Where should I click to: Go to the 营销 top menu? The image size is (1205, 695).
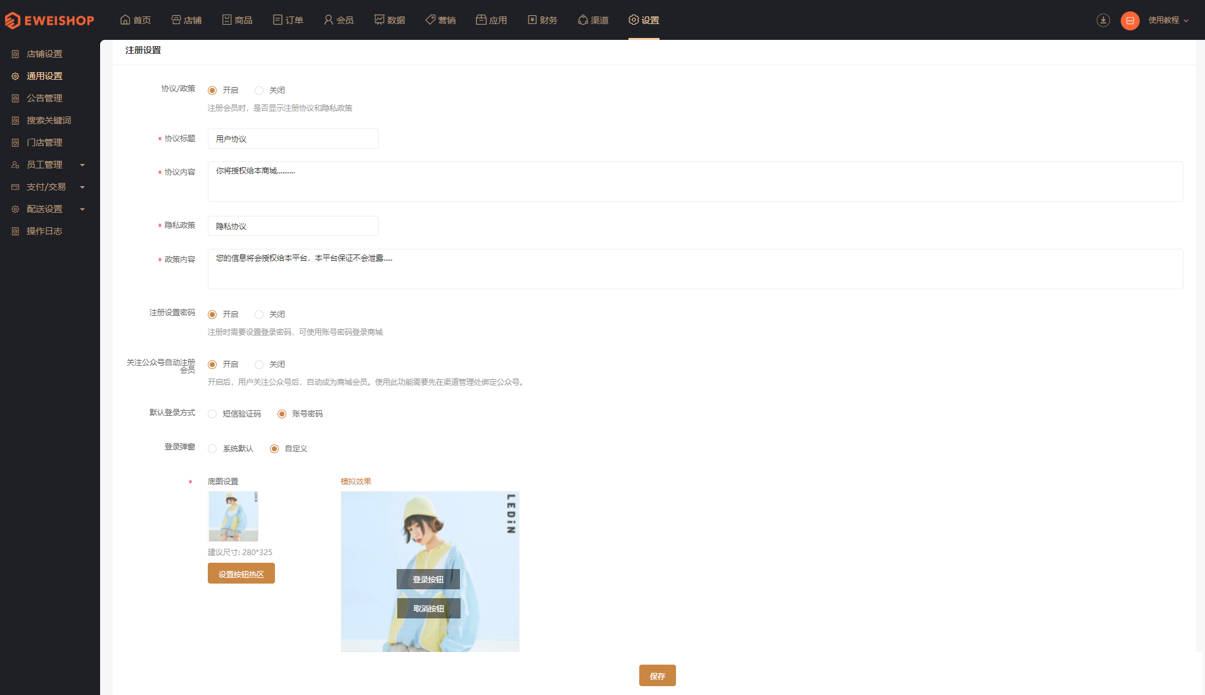440,20
